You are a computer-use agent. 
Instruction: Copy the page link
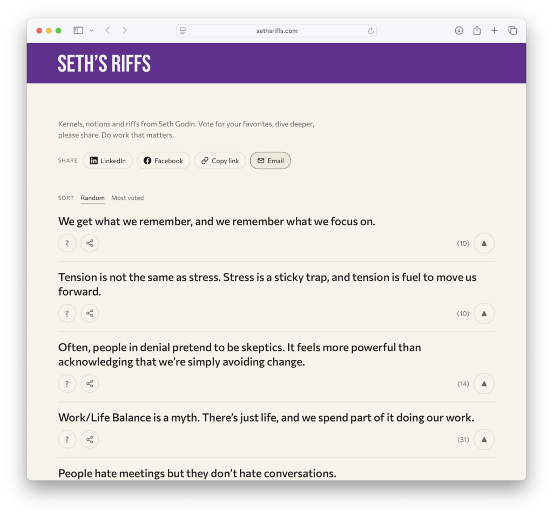pyautogui.click(x=220, y=160)
